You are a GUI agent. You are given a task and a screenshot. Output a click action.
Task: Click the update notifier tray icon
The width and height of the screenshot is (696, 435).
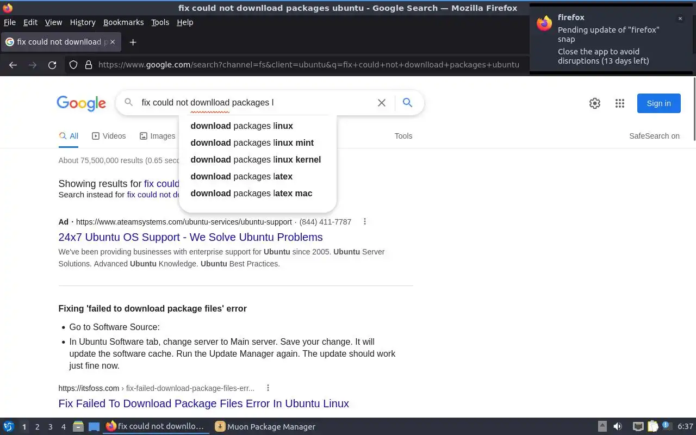point(667,426)
